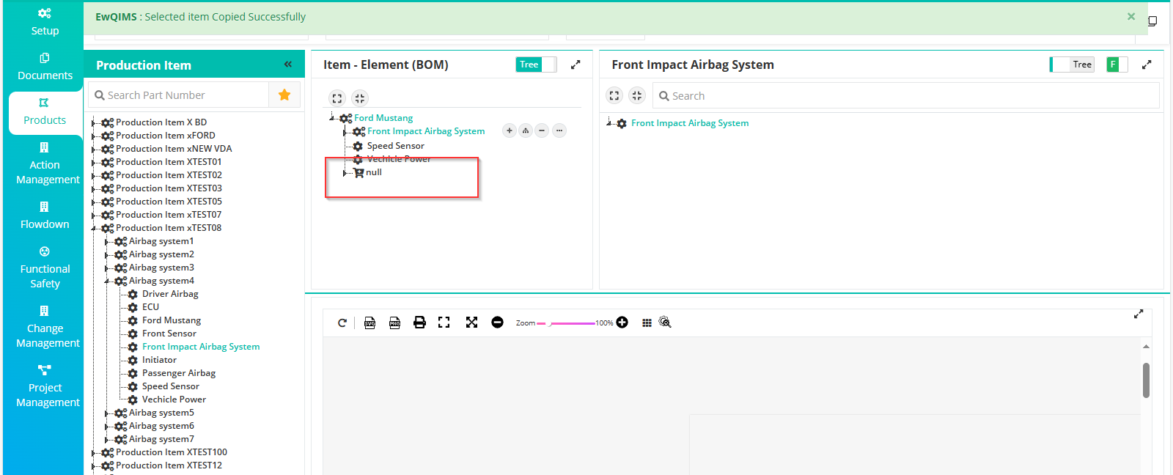Open more options beside Front Impact Airbag System
The image size is (1173, 475).
[559, 130]
